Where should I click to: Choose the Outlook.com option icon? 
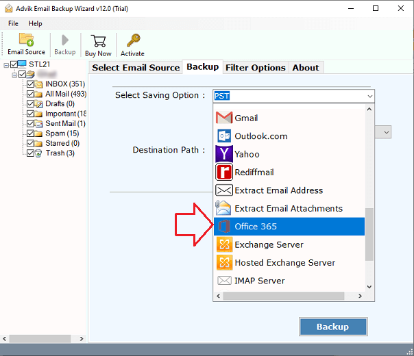(x=224, y=136)
